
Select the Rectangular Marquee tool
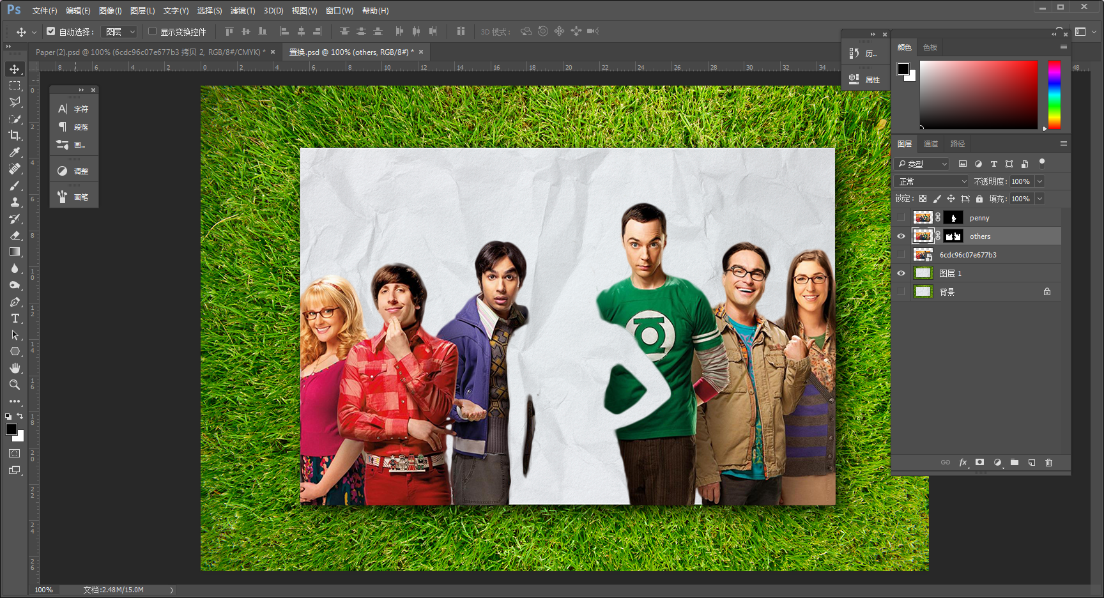15,86
